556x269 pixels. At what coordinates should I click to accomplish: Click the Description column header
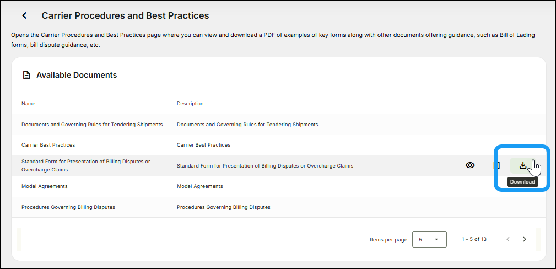coord(190,104)
